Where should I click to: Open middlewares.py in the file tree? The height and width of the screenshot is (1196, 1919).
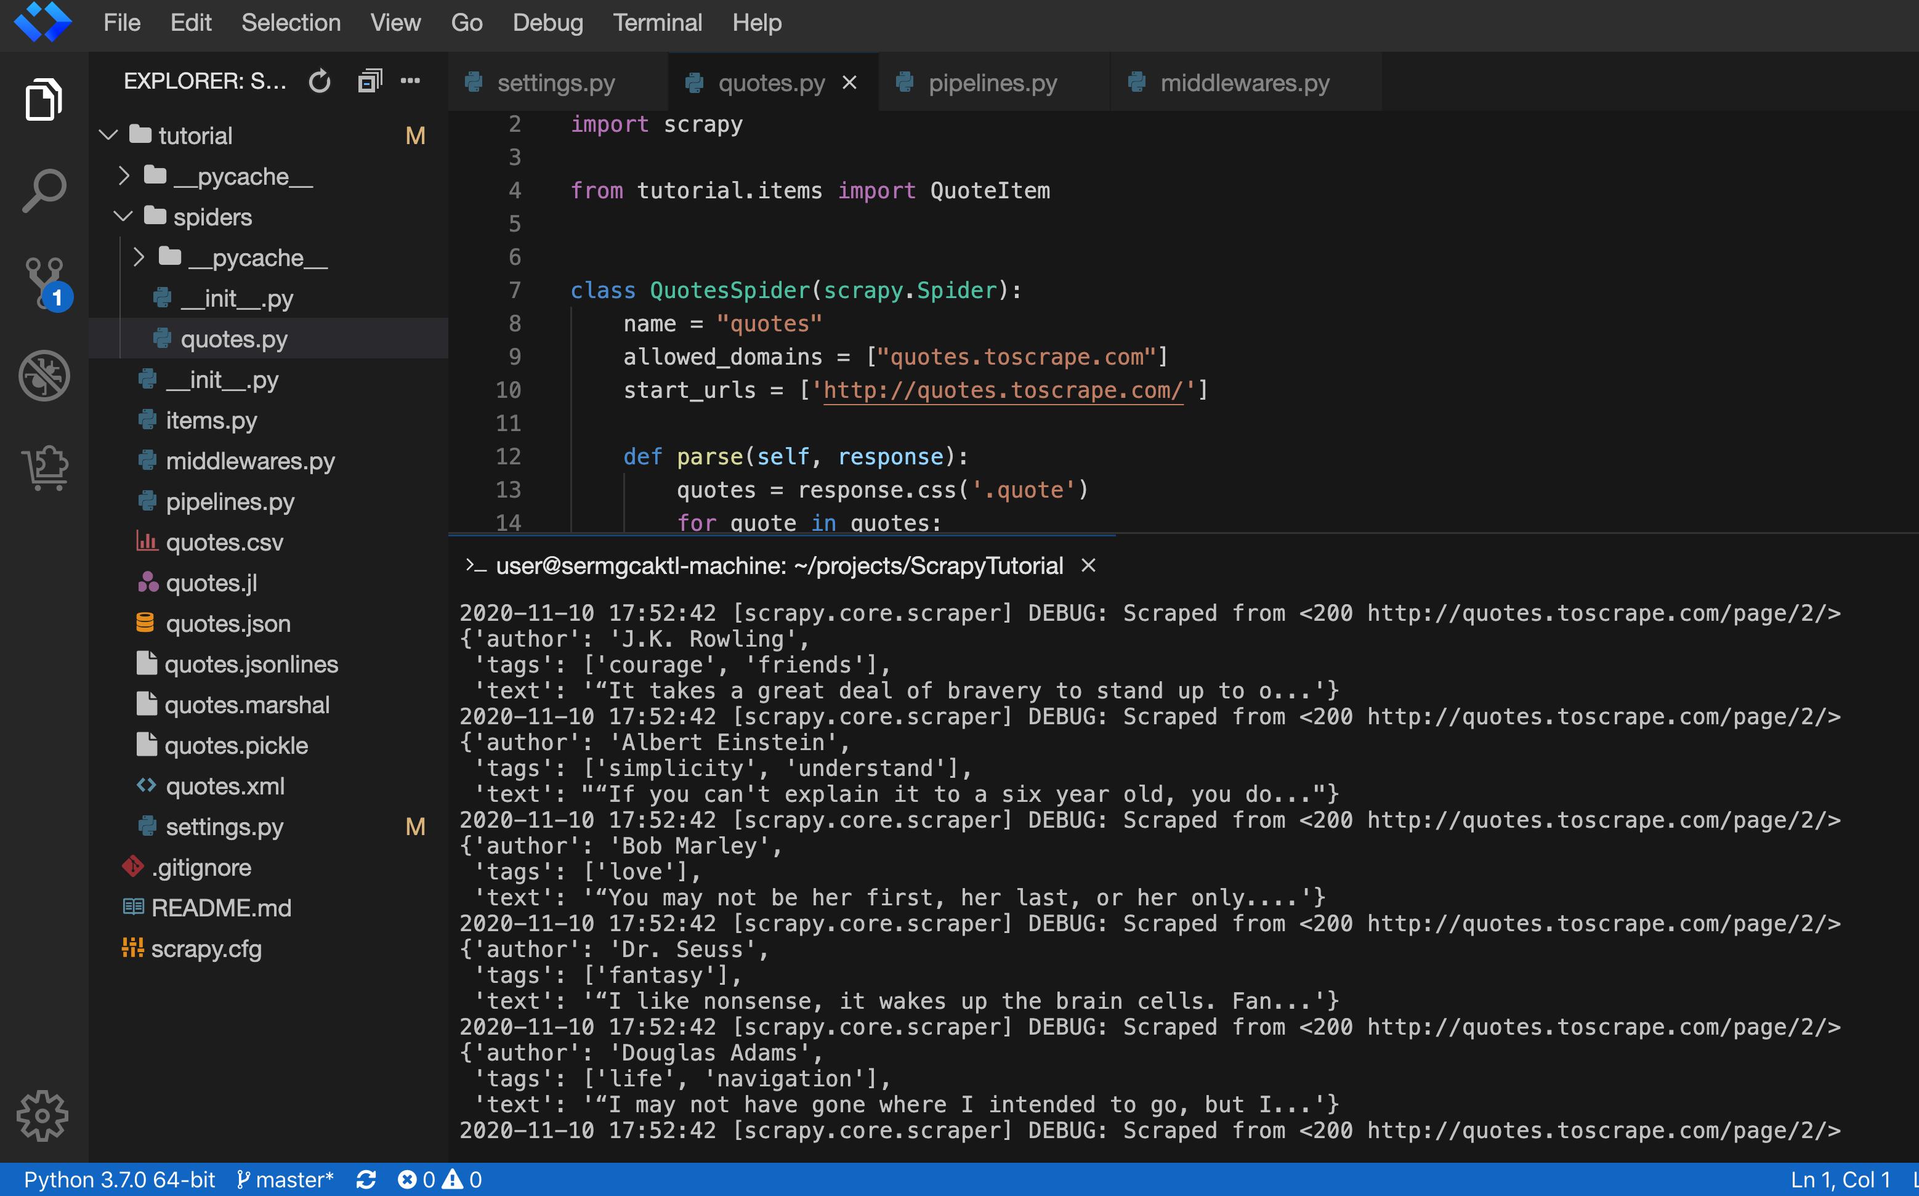pos(269,461)
